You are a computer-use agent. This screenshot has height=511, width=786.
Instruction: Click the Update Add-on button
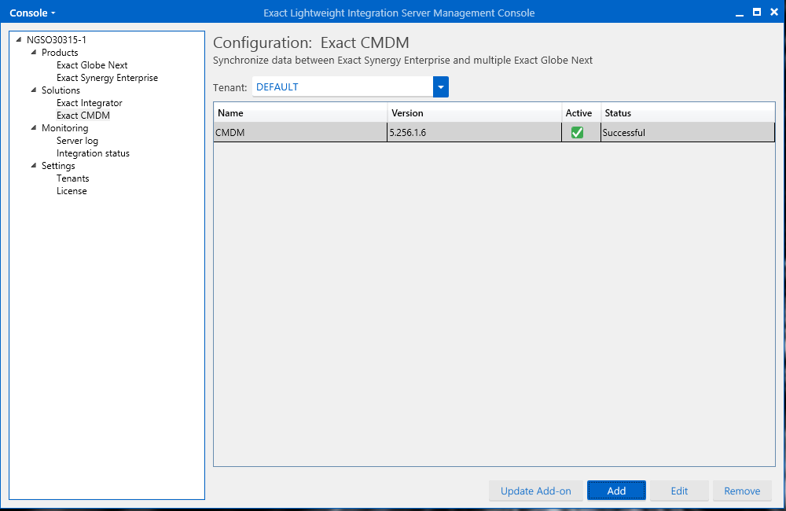(536, 491)
